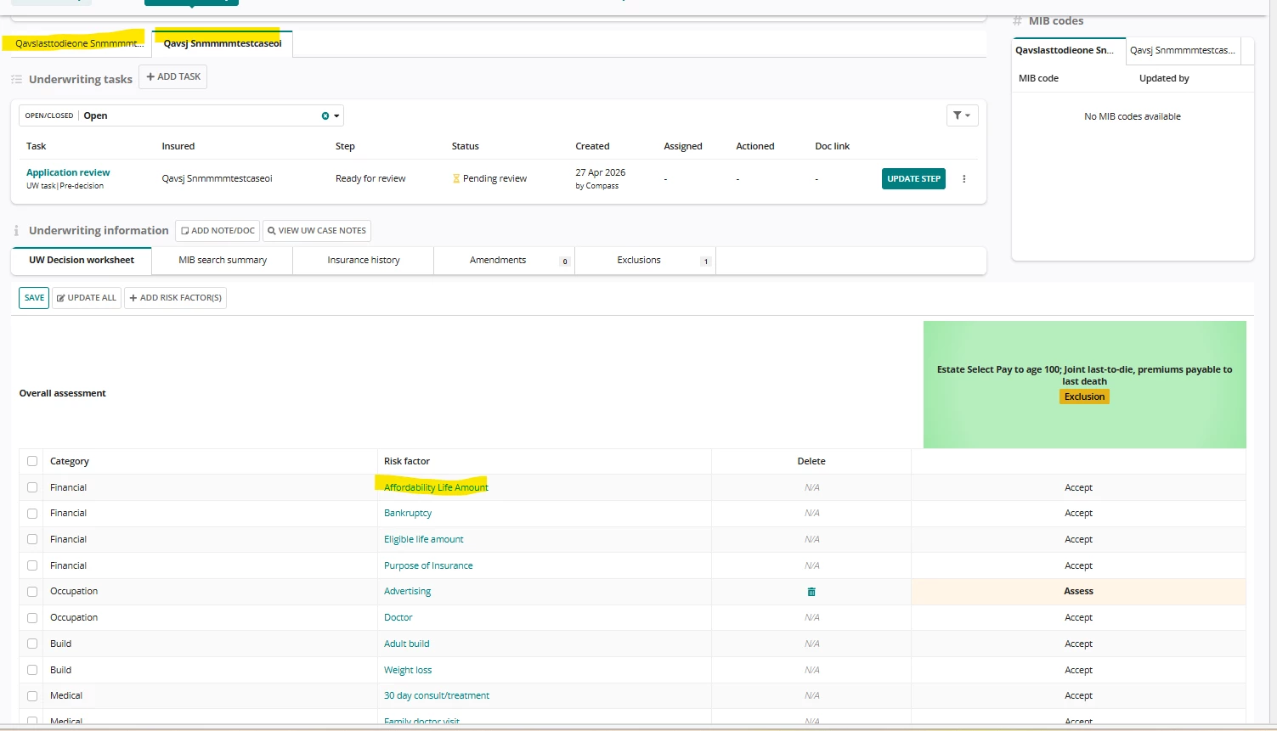Open Affordability Life Amount risk factor
The width and height of the screenshot is (1277, 731).
click(436, 487)
